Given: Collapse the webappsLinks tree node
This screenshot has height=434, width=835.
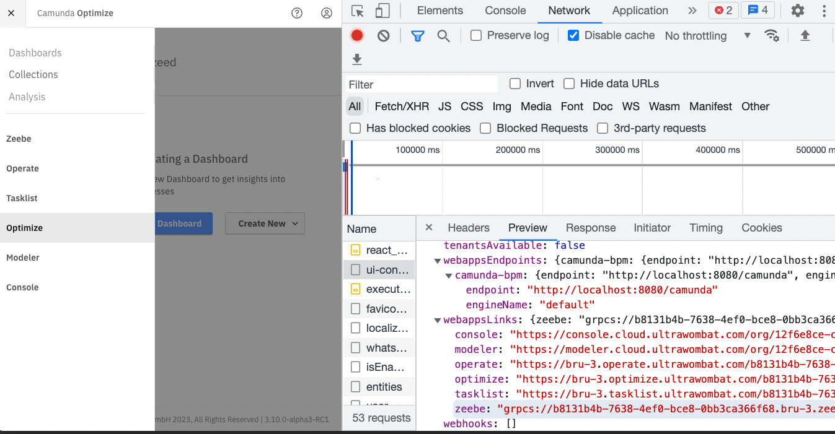Looking at the screenshot, I should [438, 320].
